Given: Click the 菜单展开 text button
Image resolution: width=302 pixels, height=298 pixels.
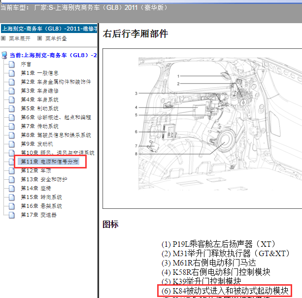Looking at the screenshot, I should coord(20,38).
